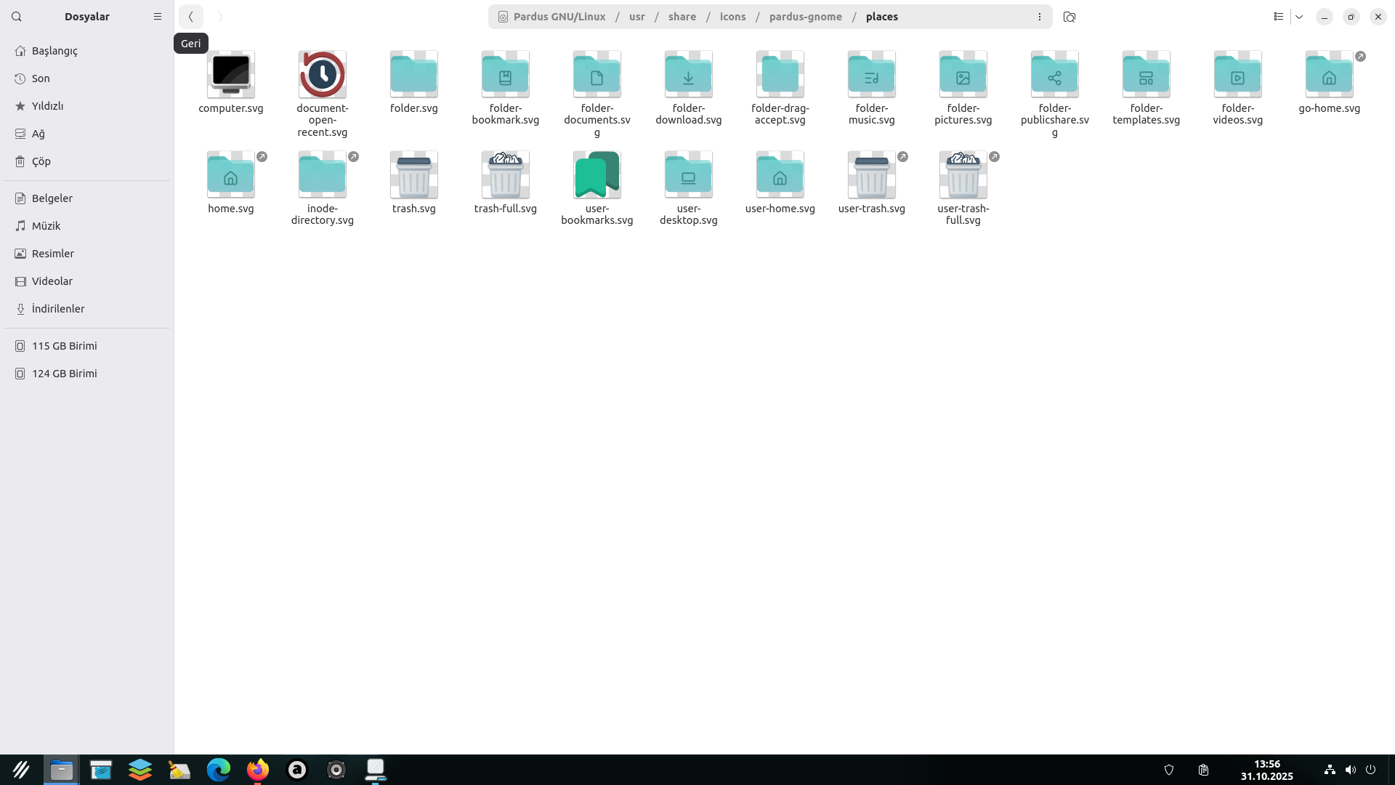Switch to list view using view toggle
Screen dimensions: 1395x785
(1279, 17)
